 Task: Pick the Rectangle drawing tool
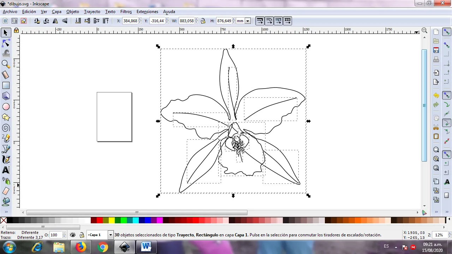coord(6,85)
